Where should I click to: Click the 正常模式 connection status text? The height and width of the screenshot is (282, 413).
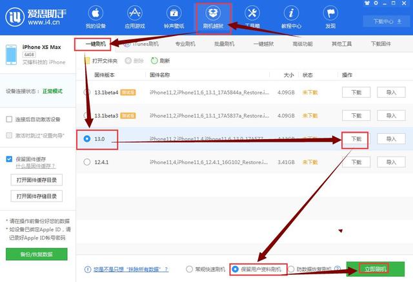click(52, 91)
